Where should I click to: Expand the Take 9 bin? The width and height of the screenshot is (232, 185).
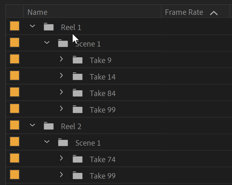[61, 60]
